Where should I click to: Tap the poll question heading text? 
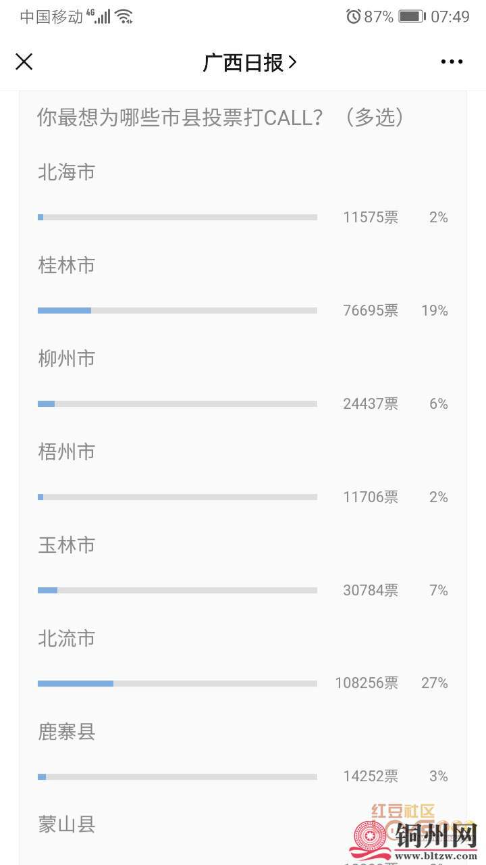tap(220, 118)
